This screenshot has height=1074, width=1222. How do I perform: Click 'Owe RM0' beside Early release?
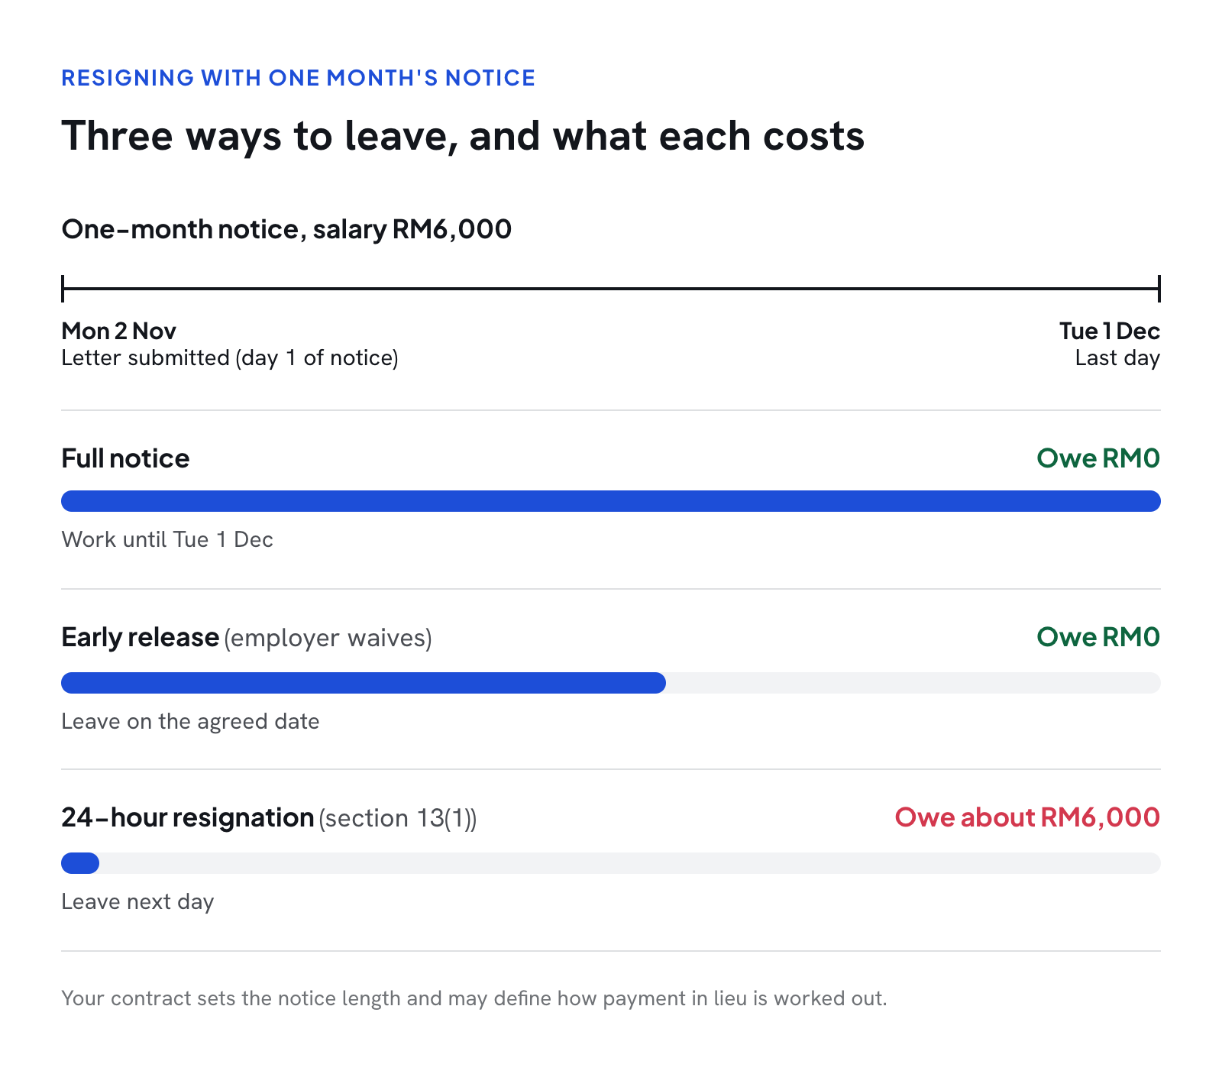[x=1098, y=637]
